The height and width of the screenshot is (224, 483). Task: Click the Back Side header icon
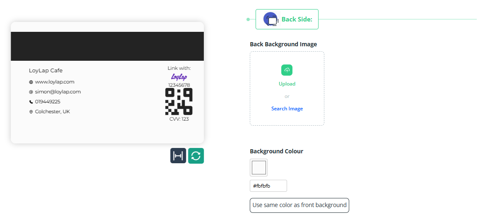[x=271, y=19]
